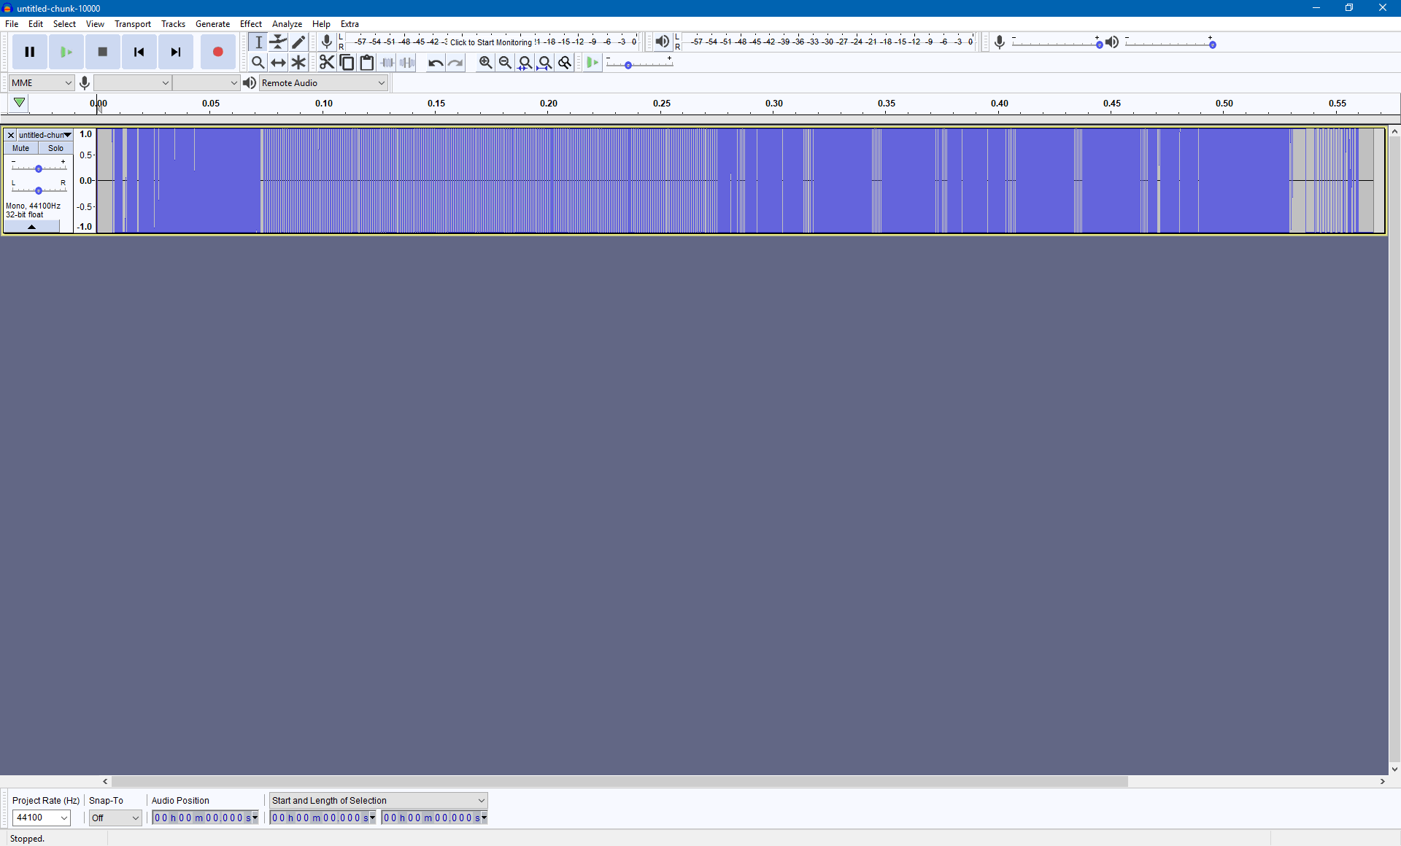This screenshot has width=1401, height=846.
Task: Click the Fit project to width icon
Action: pyautogui.click(x=544, y=63)
